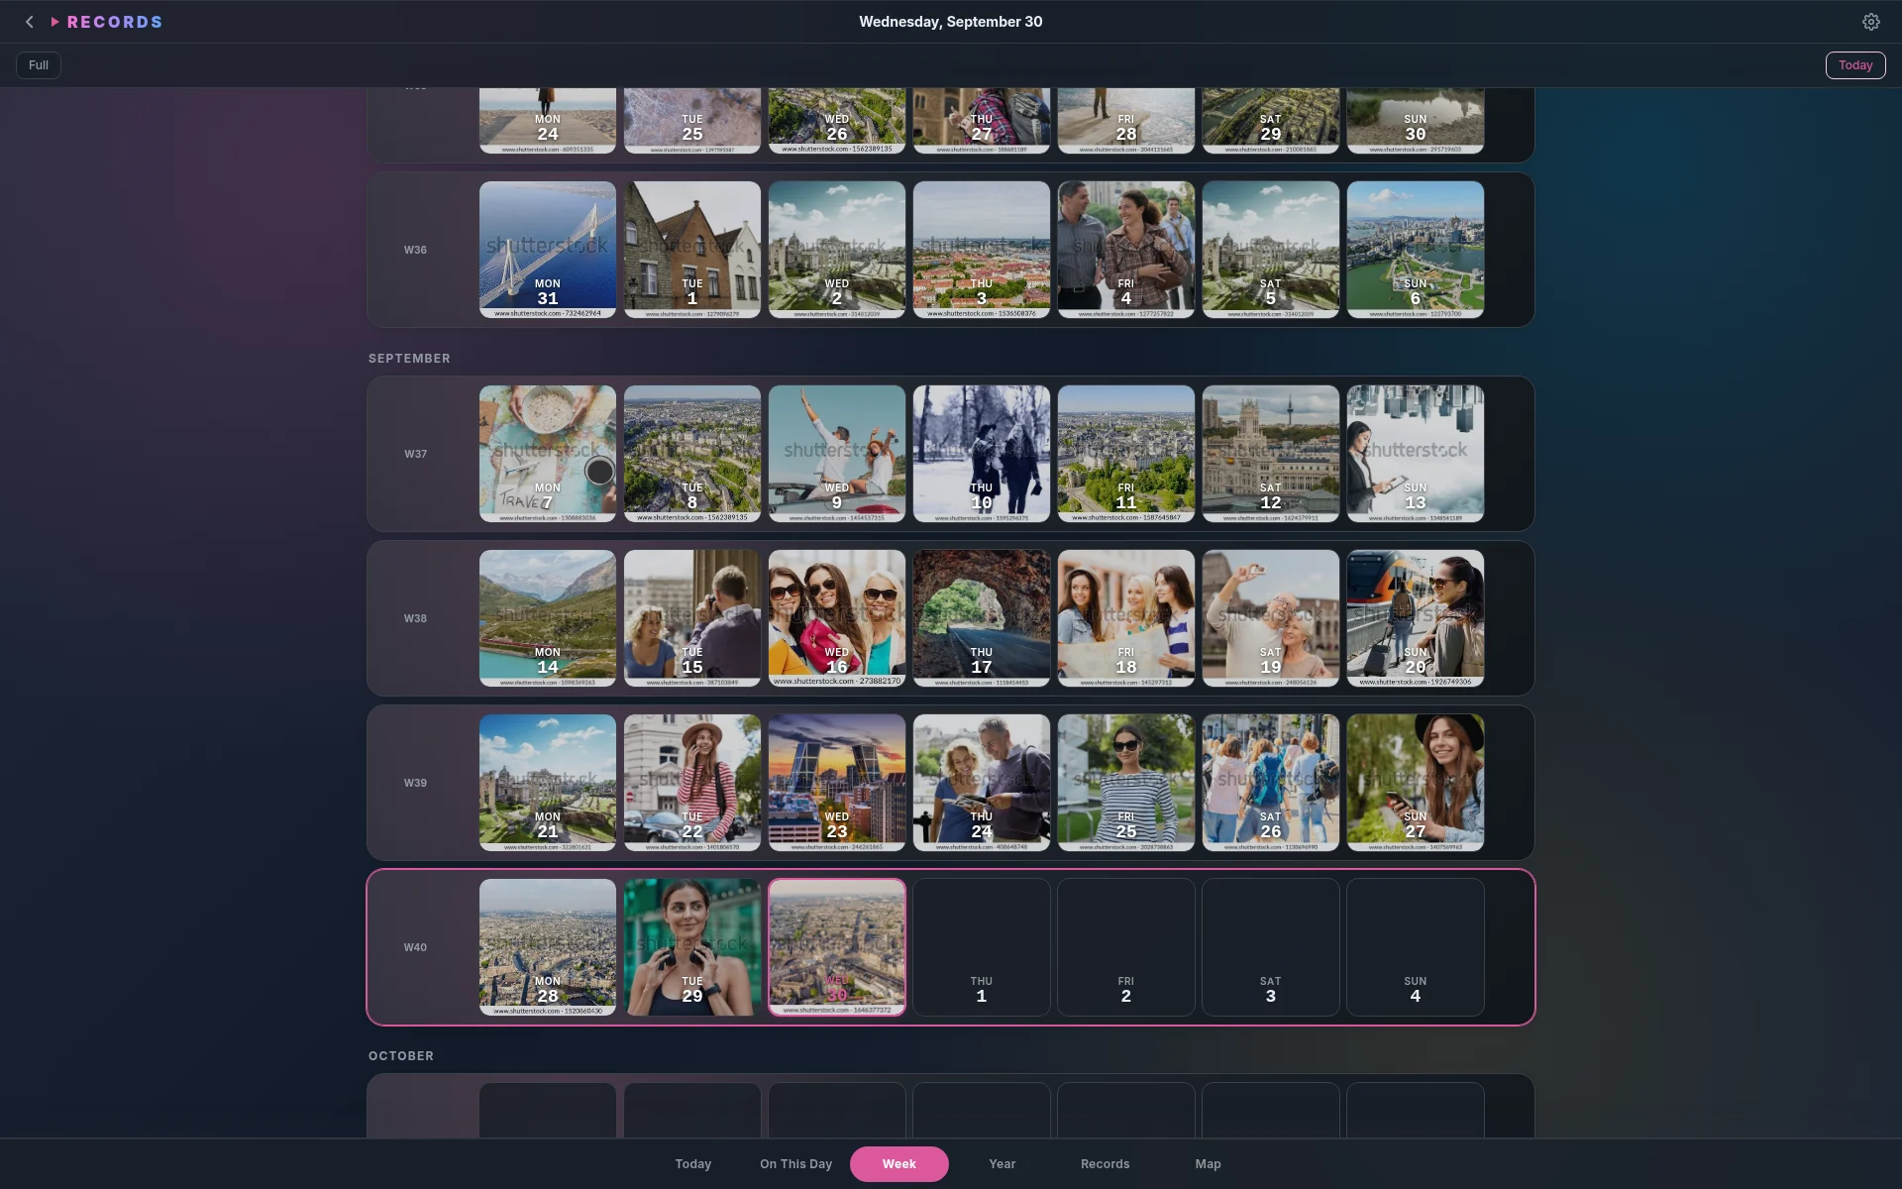Click the Wednesday, September 30 title

click(951, 22)
